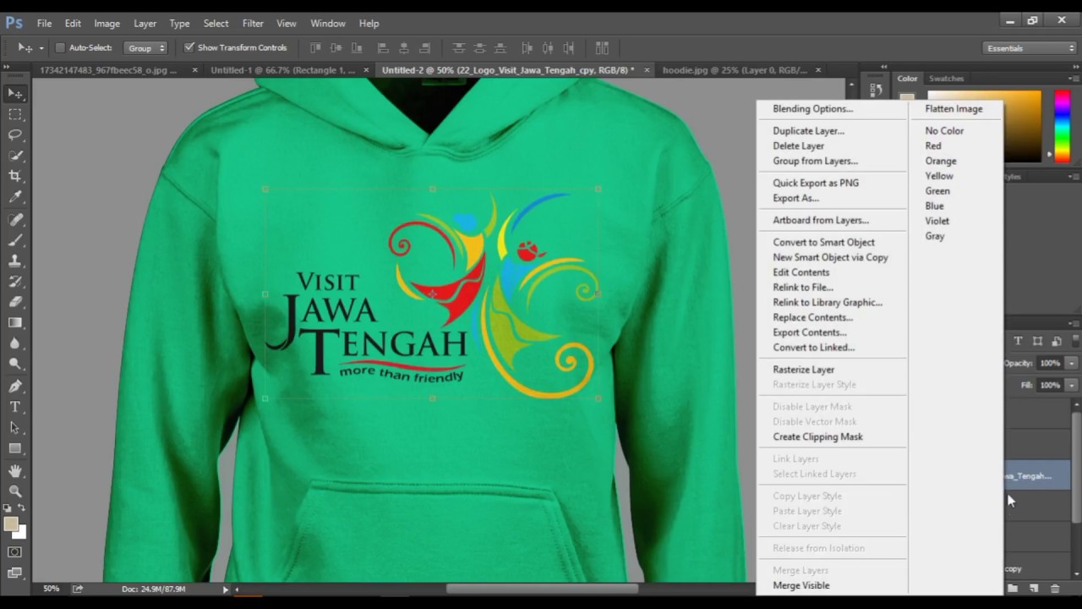Switch to the Swatches panel tab
Image resolution: width=1082 pixels, height=609 pixels.
coord(946,79)
